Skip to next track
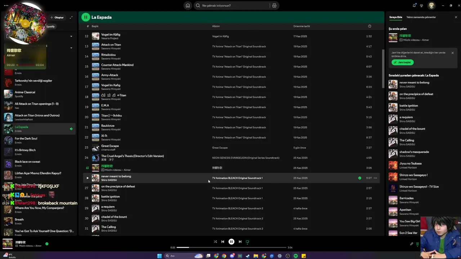 tap(240, 242)
